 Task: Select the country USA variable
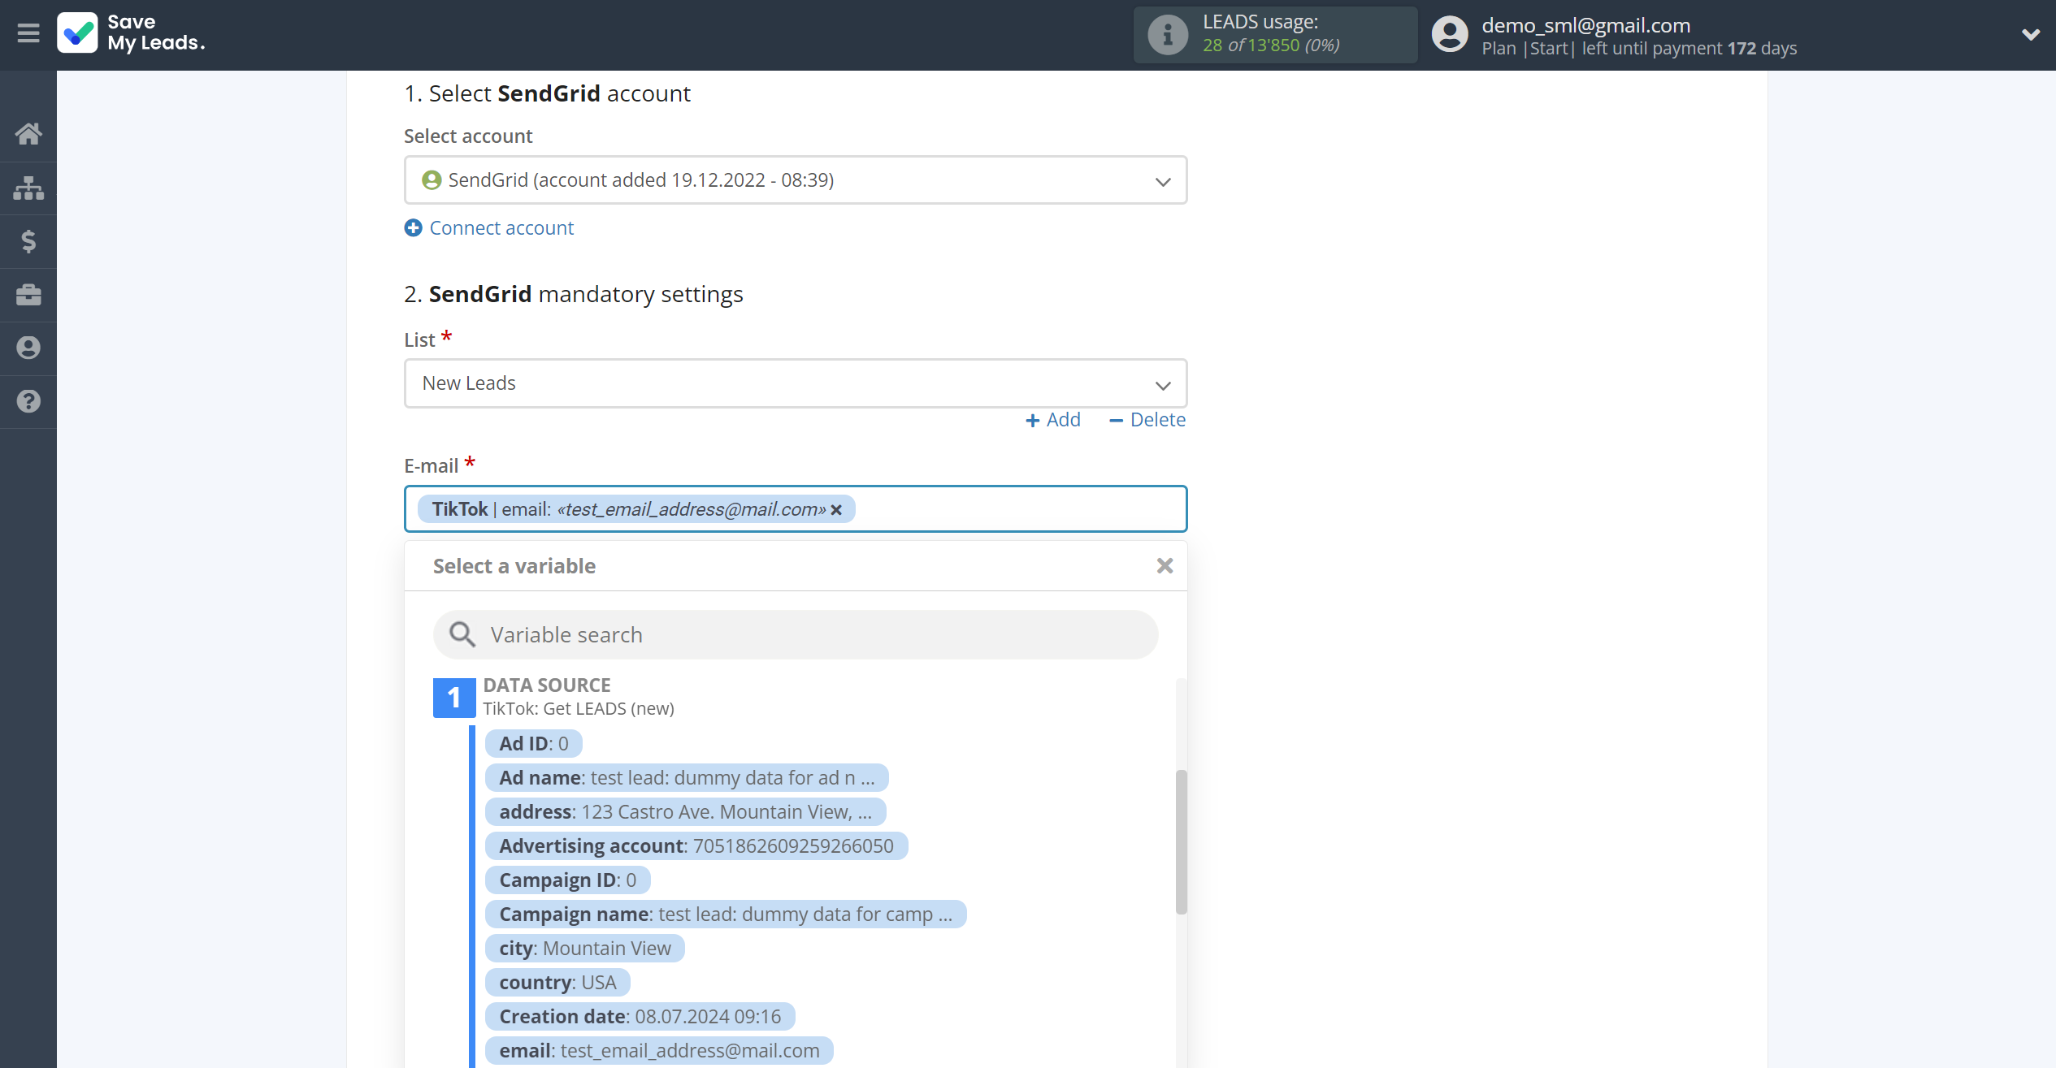coord(557,983)
